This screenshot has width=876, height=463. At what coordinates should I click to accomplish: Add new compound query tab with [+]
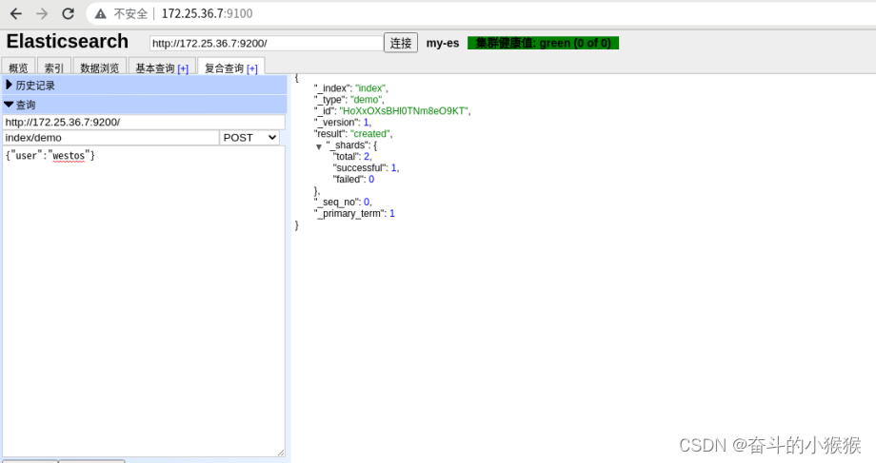252,68
